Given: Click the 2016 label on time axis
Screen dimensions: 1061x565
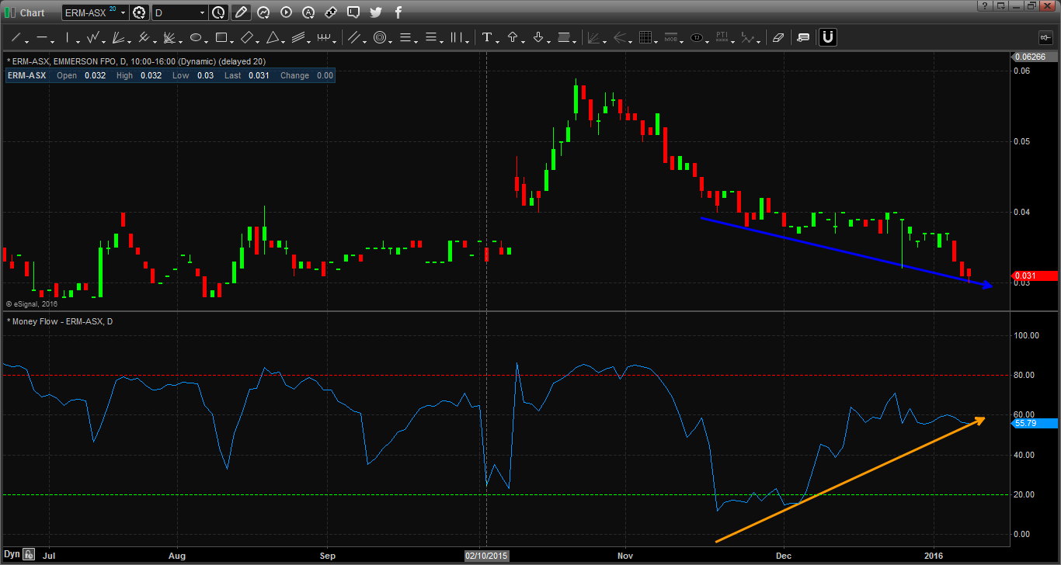Looking at the screenshot, I should tap(933, 556).
